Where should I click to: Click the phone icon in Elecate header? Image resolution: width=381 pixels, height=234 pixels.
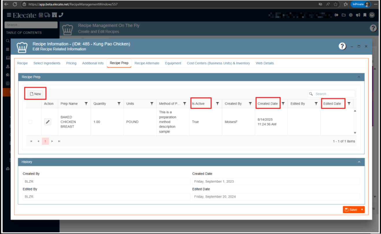[x=61, y=15]
